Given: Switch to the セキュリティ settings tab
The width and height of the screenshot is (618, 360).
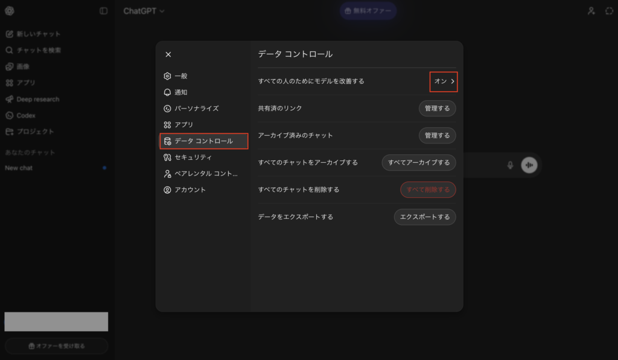Looking at the screenshot, I should tap(193, 157).
